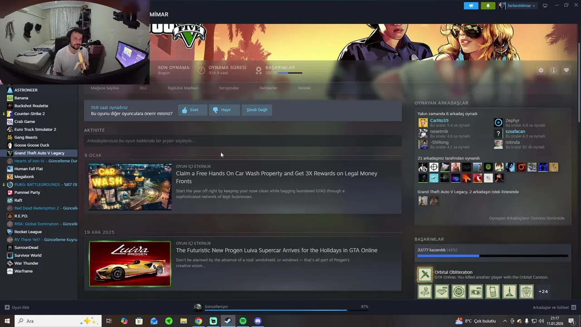The width and height of the screenshot is (581, 327).
Task: Show game info circle icon
Action: point(553,70)
